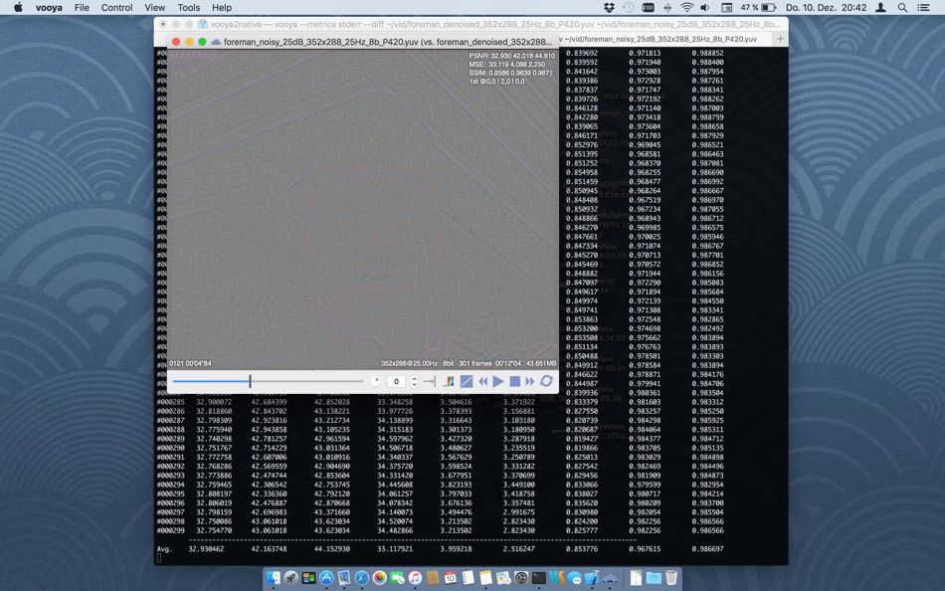
Task: Click the Terminal title vooya2native
Action: click(x=494, y=24)
